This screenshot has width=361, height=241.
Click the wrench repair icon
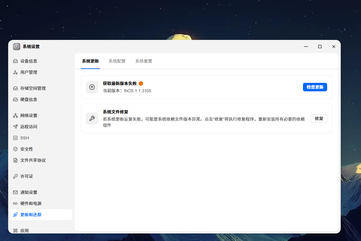(92, 119)
